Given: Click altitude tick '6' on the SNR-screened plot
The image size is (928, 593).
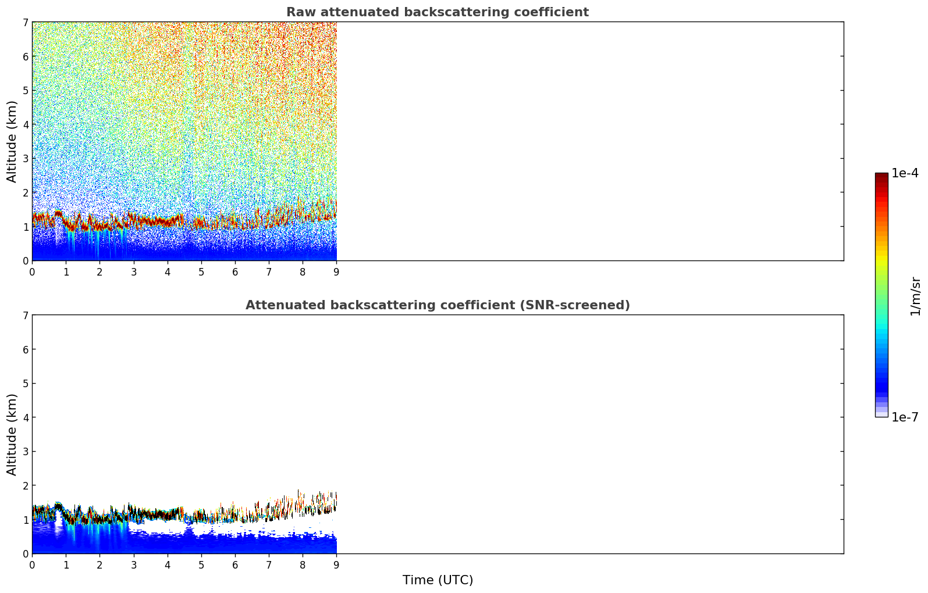Looking at the screenshot, I should point(26,349).
